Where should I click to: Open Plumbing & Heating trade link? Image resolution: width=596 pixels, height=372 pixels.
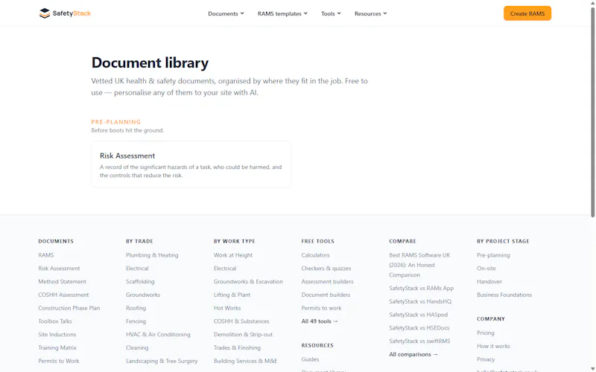(152, 255)
